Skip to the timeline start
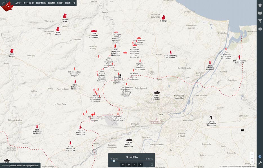The image size is (263, 168). tap(123, 165)
